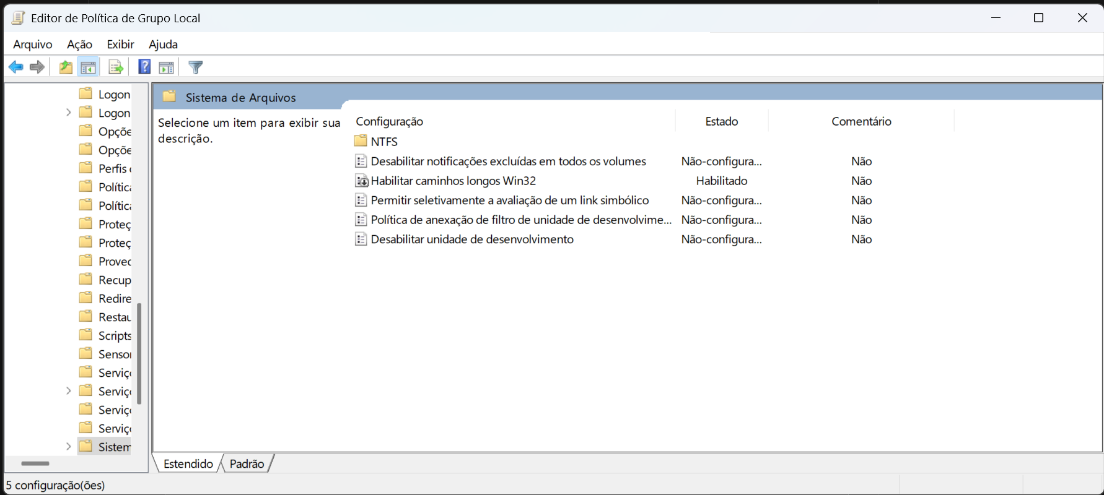Open the Ajuda menu
Viewport: 1104px width, 495px height.
click(x=163, y=44)
